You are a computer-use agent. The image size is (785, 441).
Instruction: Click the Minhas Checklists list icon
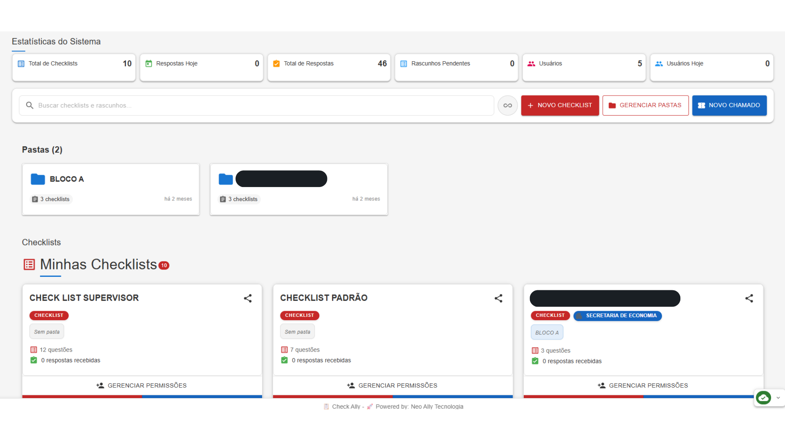(x=29, y=265)
